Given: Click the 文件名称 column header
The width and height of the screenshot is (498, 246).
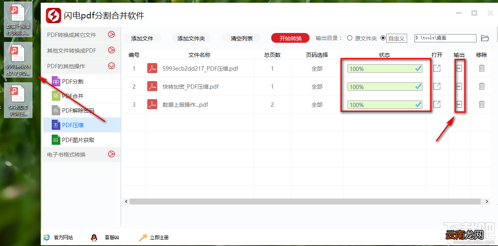Looking at the screenshot, I should [199, 55].
